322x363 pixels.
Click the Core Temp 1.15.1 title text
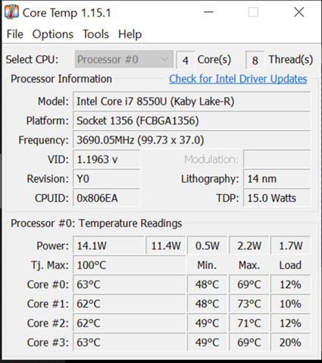[x=67, y=13]
